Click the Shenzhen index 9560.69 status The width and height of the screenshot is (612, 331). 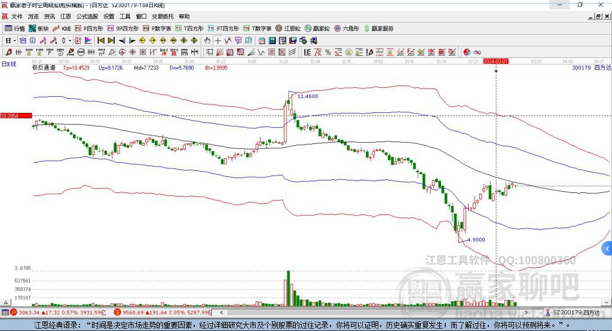point(163,312)
